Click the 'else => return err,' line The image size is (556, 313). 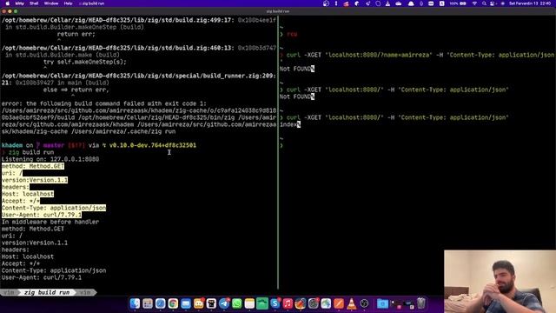76,90
